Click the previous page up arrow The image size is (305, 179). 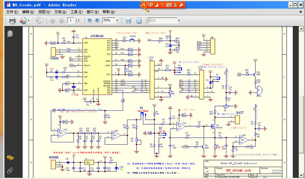[53, 21]
